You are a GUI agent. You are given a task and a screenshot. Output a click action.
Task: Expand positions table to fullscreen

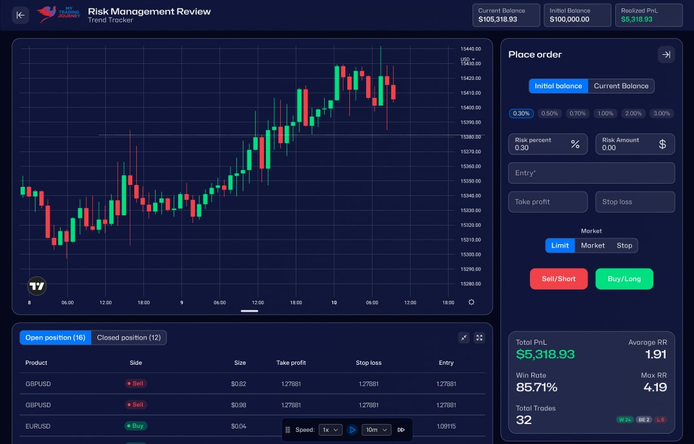click(479, 337)
